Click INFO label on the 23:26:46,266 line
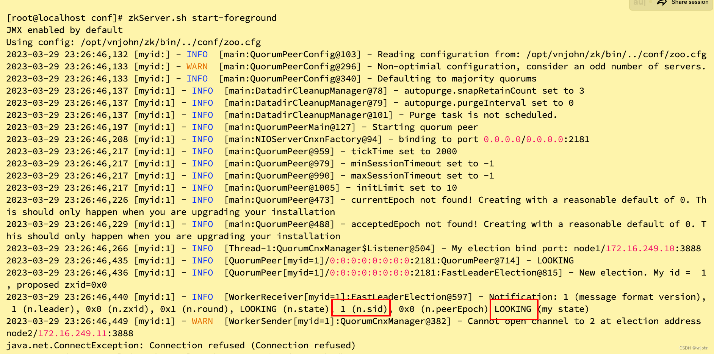714x354 pixels. [x=202, y=248]
